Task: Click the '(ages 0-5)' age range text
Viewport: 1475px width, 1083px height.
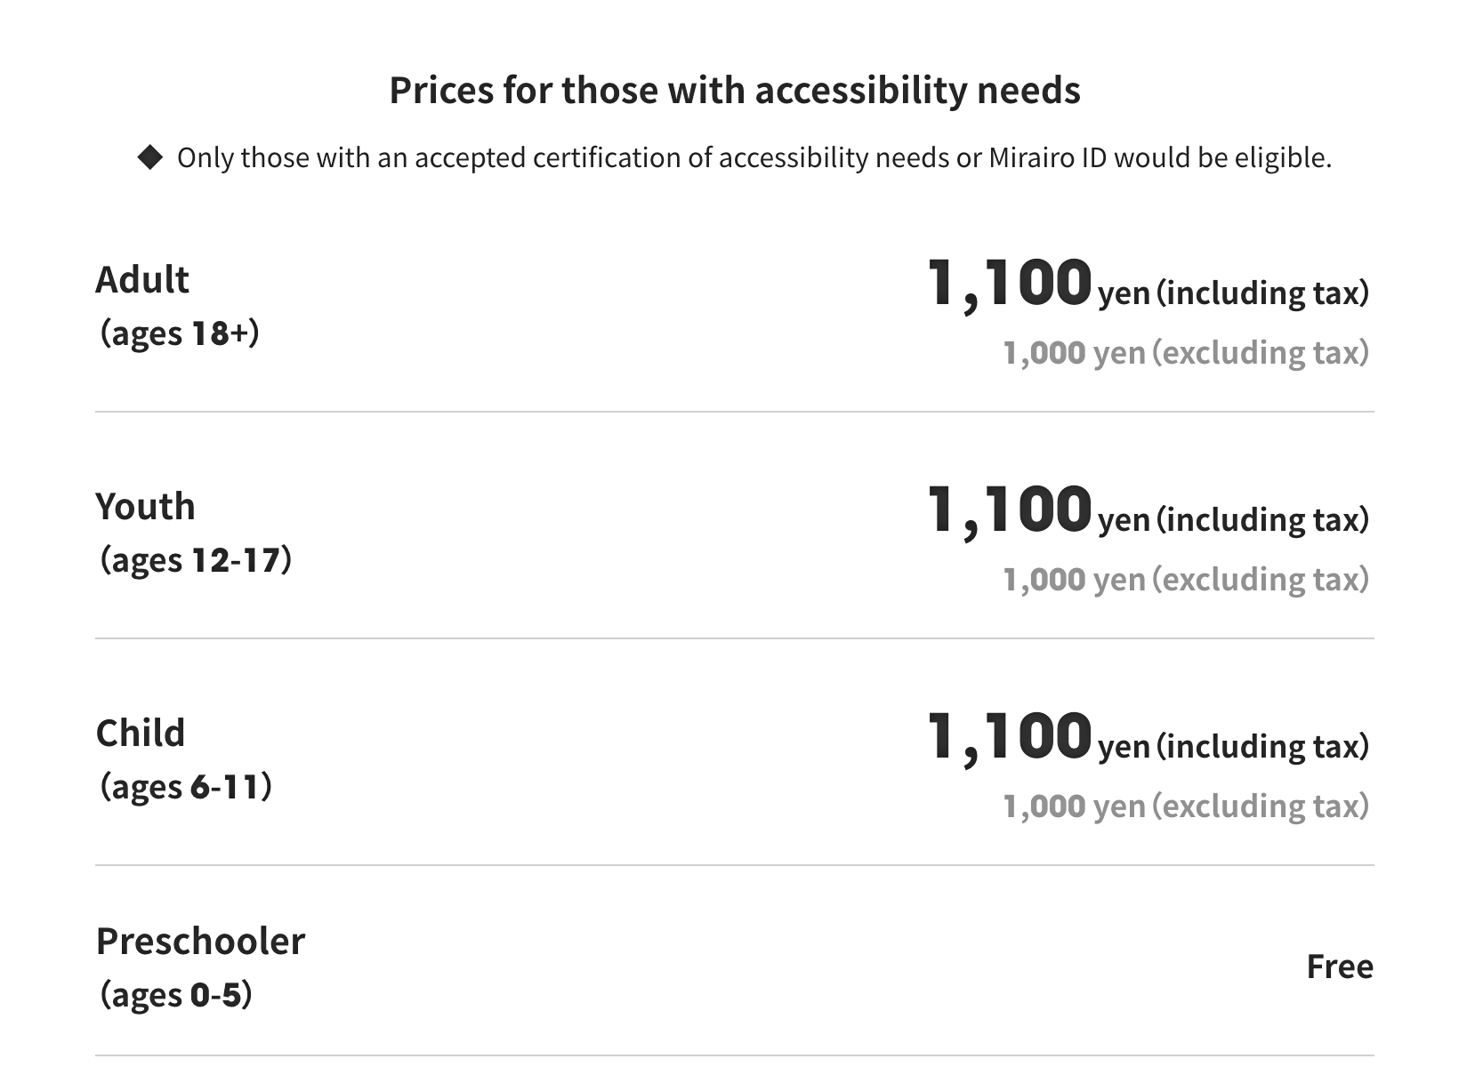Action: (x=176, y=995)
